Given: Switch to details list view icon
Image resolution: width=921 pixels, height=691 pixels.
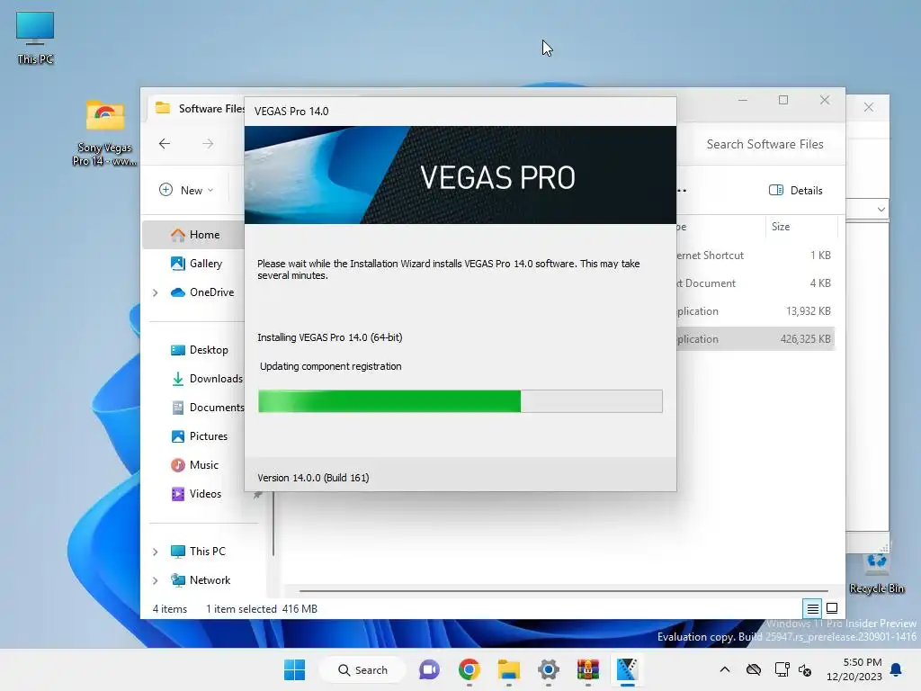Looking at the screenshot, I should (812, 609).
